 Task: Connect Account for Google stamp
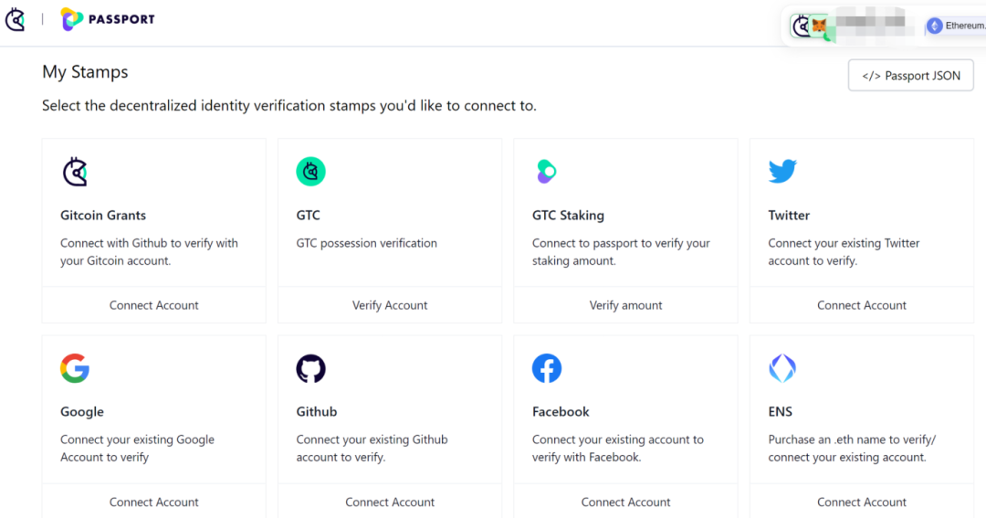[154, 502]
